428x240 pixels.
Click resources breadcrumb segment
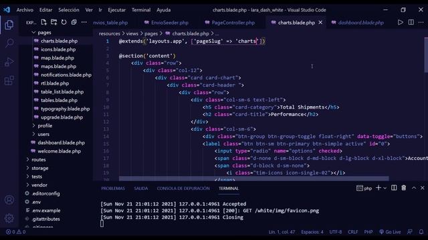coord(110,33)
